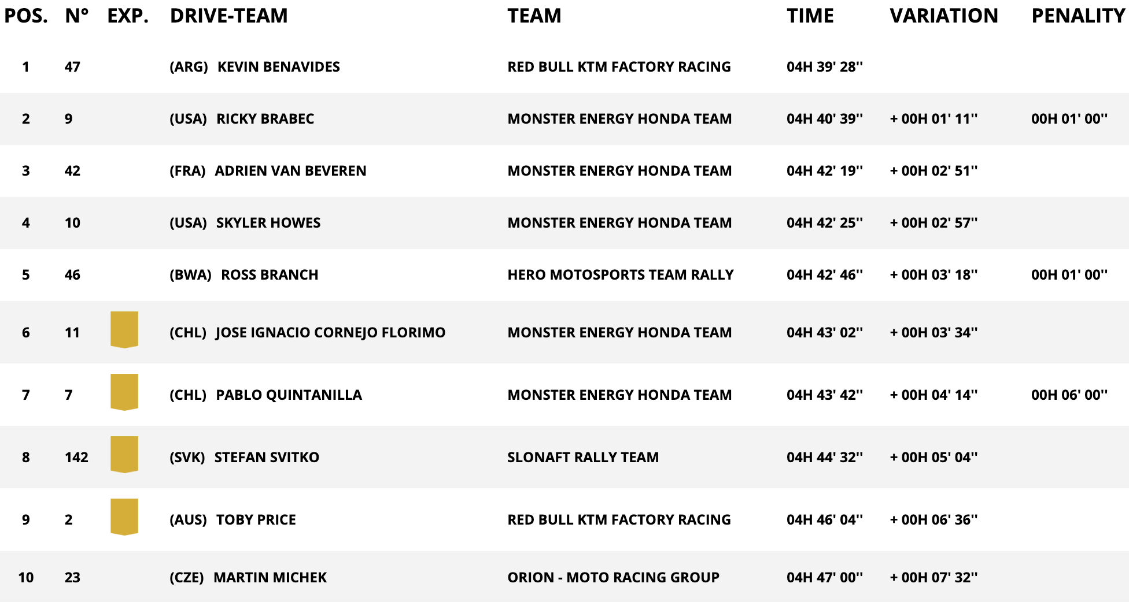Click the EXP. column header
Image resolution: width=1129 pixels, height=602 pixels.
point(128,16)
